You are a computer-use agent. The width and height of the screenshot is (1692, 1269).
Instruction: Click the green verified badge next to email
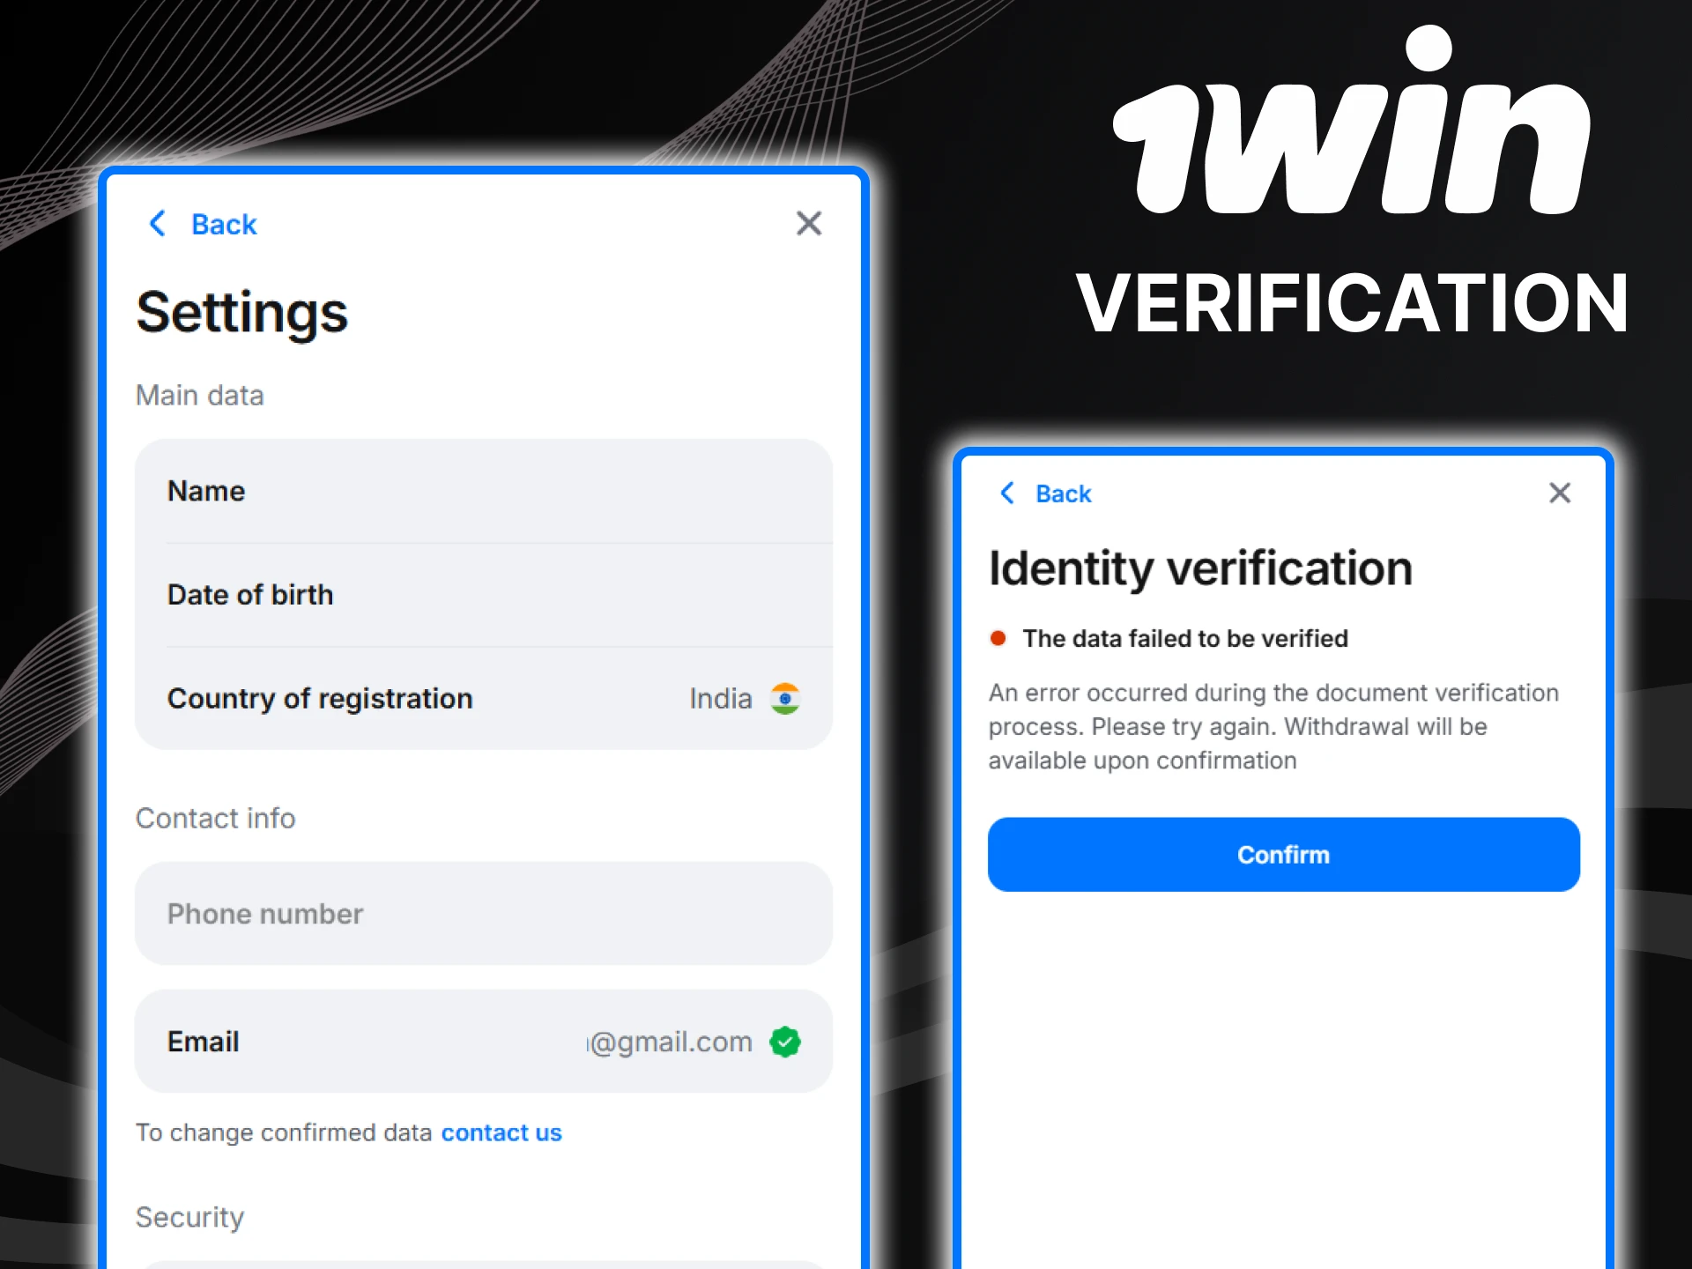785,1042
